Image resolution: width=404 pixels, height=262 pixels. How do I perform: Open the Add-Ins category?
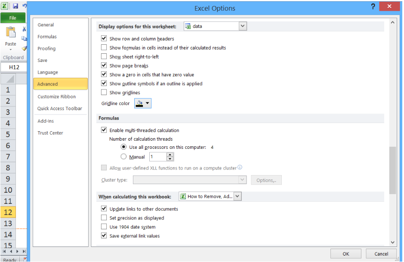(46, 121)
